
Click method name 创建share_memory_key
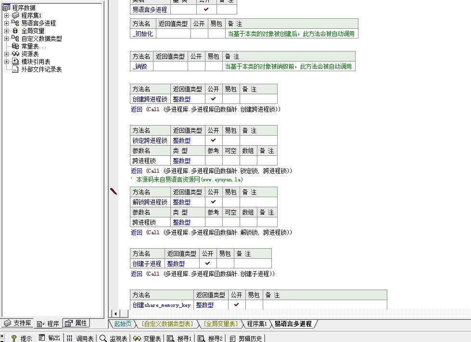coord(162,305)
